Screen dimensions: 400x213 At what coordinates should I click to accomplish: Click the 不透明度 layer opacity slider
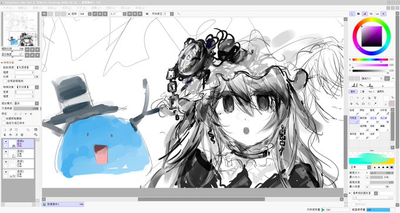[x=26, y=109]
